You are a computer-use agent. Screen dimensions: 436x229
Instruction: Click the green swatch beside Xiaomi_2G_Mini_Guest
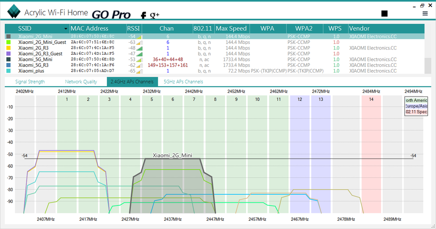pyautogui.click(x=8, y=43)
